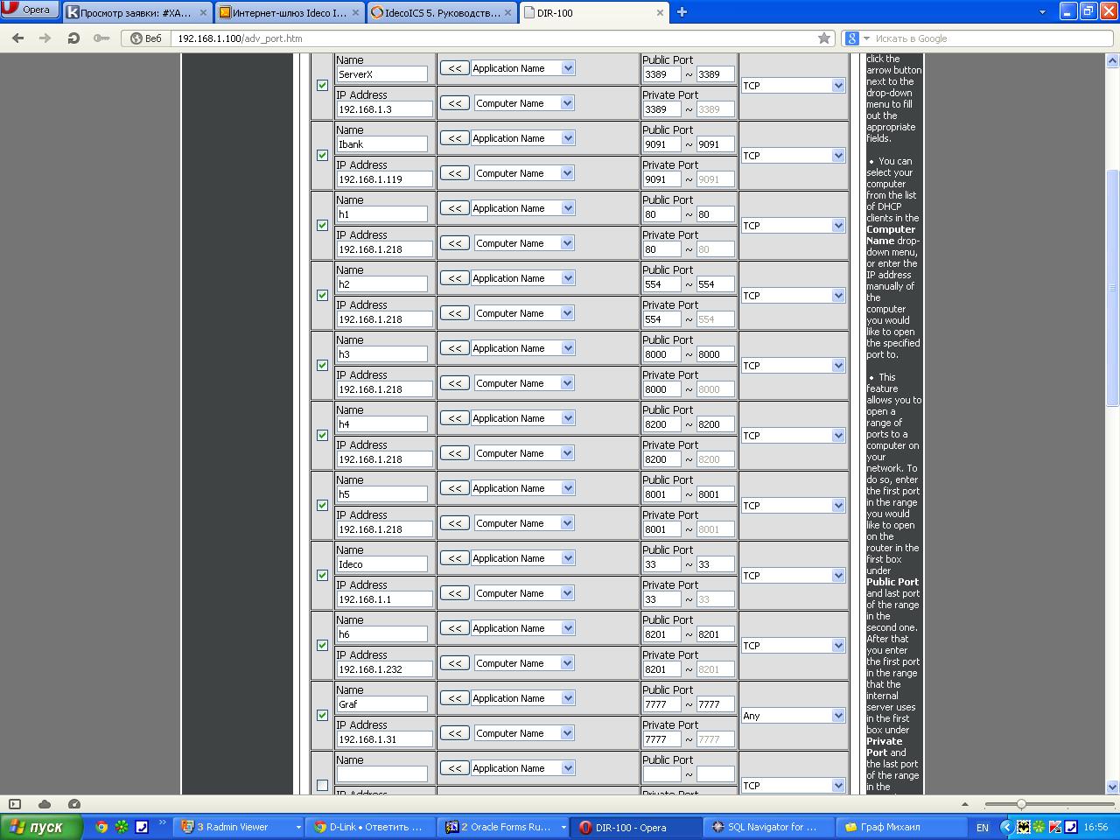Enable the empty last rule checkbox
This screenshot has height=840, width=1120.
click(322, 785)
